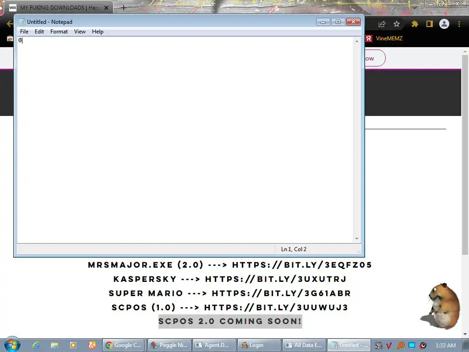Image resolution: width=469 pixels, height=352 pixels.
Task: Click the partially hidden 'ow' webpage button
Action: click(375, 58)
